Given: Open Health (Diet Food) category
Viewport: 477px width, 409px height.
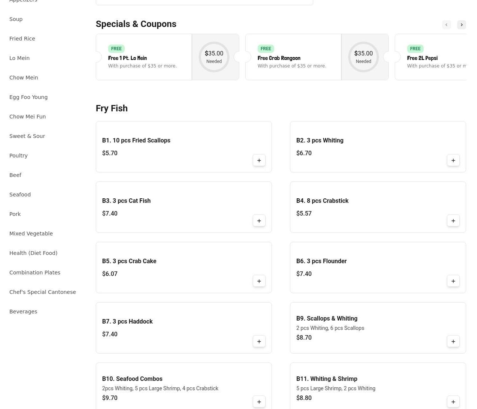Looking at the screenshot, I should tap(33, 253).
